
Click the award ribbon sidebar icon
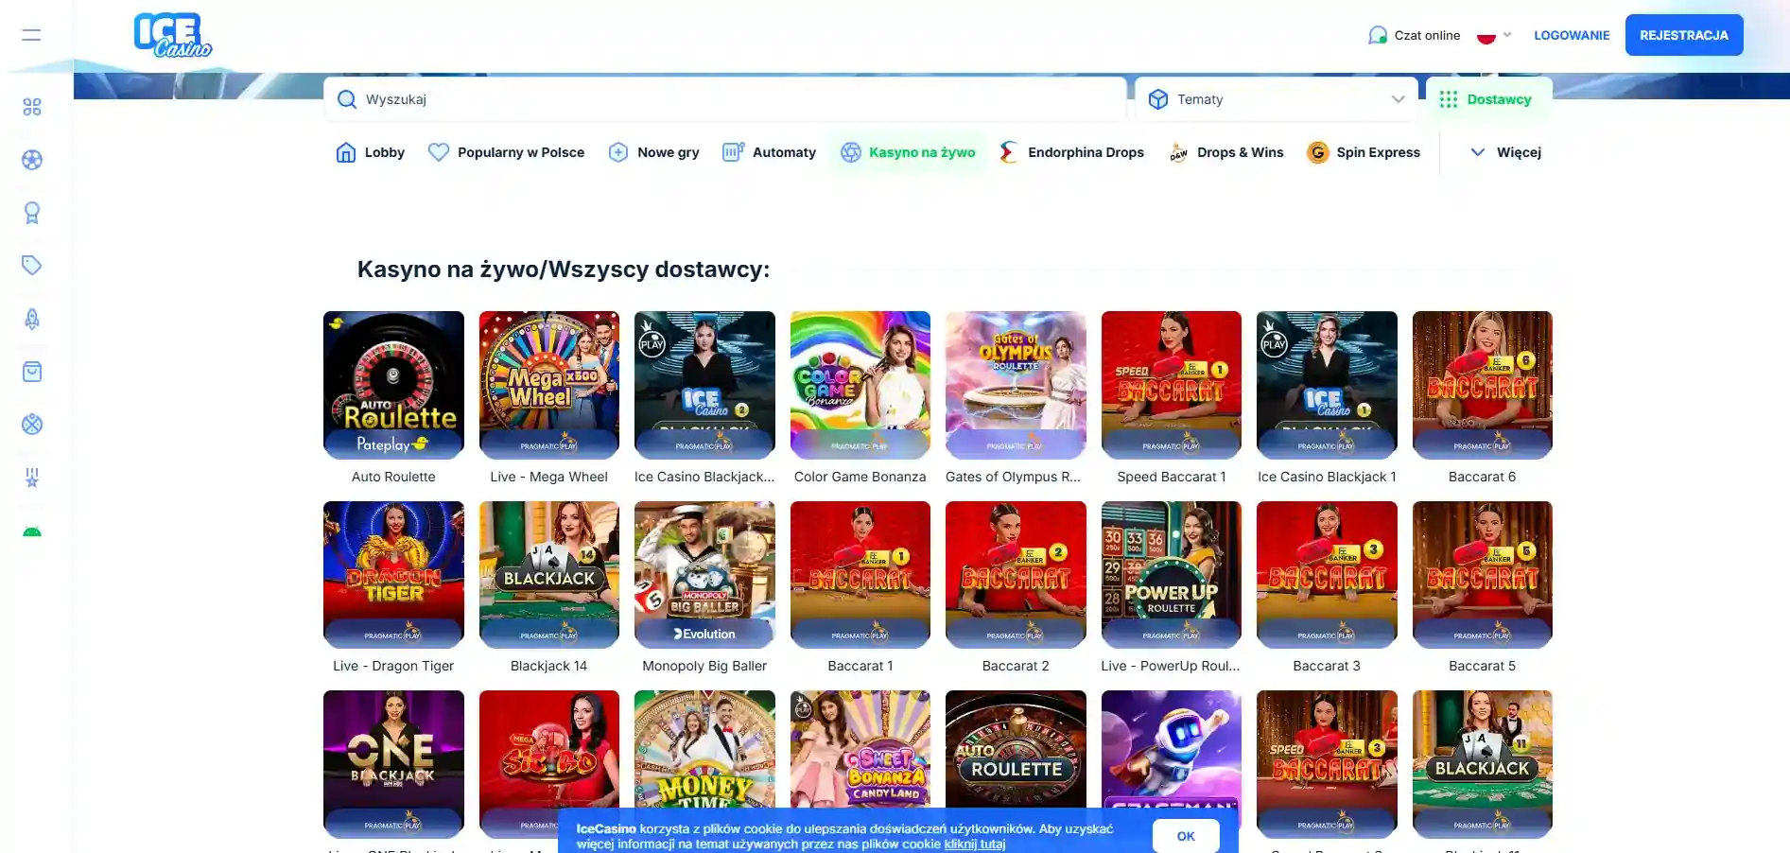[x=32, y=213]
